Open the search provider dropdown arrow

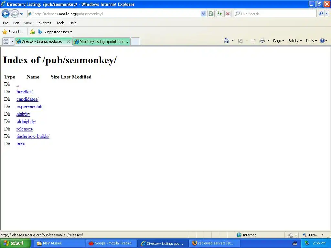click(327, 14)
